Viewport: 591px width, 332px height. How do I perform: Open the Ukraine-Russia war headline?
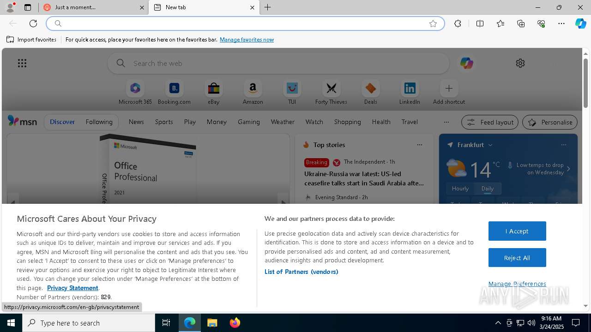(364, 178)
